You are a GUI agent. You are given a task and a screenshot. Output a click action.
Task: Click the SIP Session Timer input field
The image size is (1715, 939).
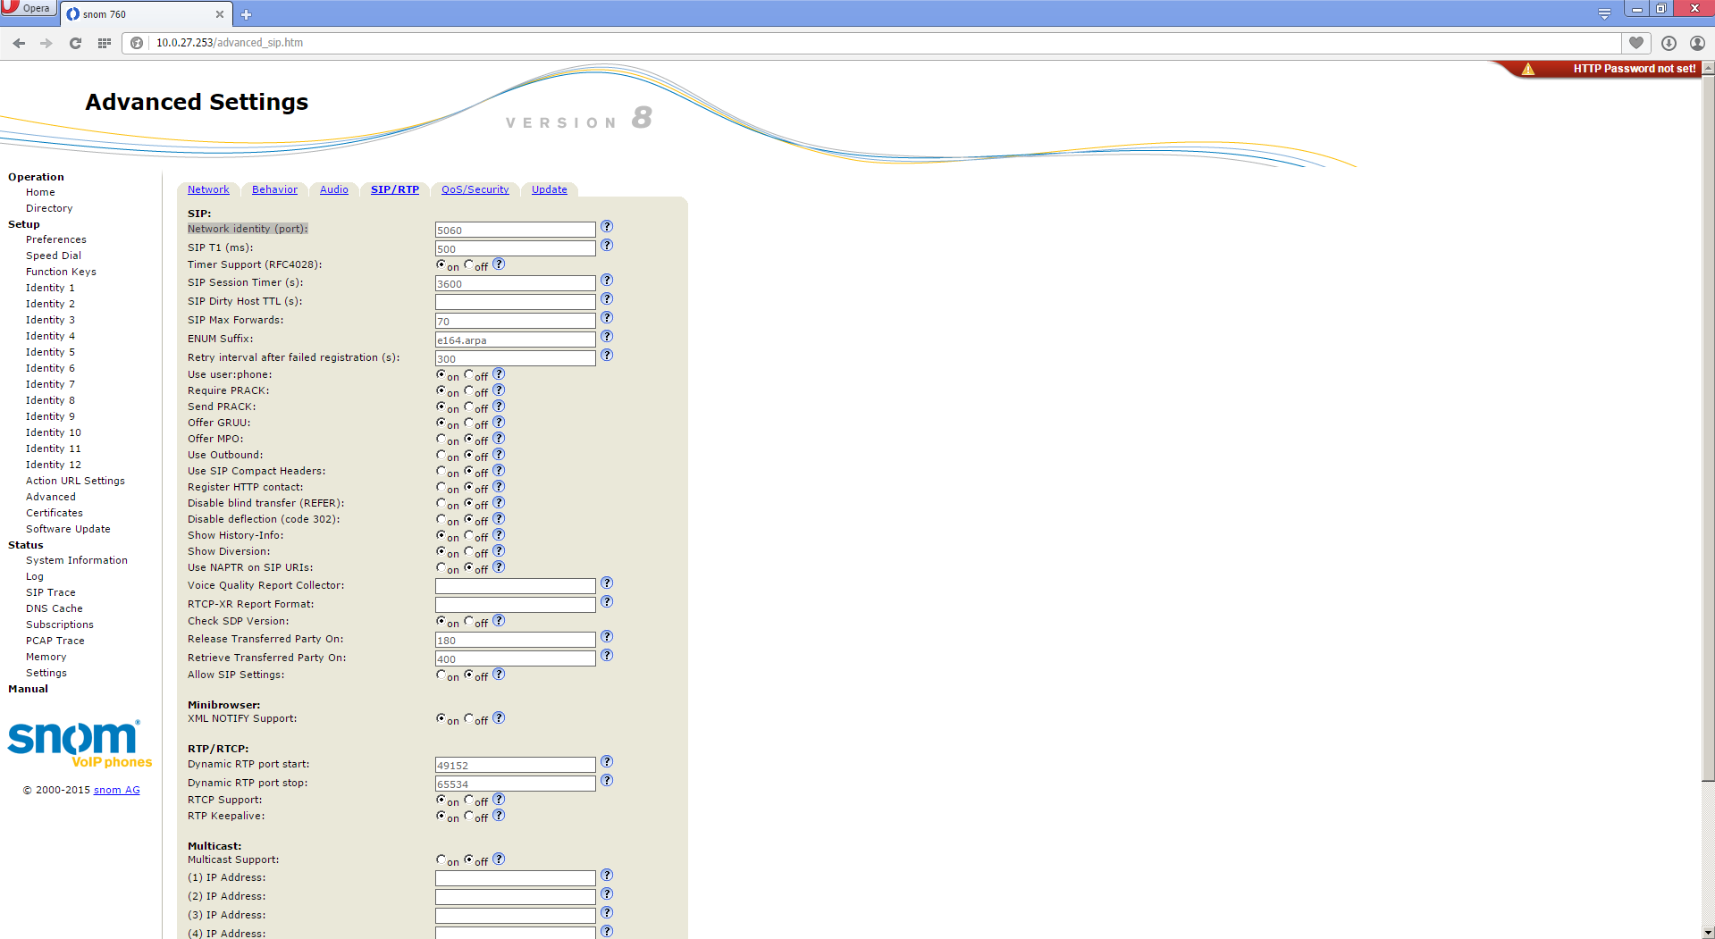516,283
